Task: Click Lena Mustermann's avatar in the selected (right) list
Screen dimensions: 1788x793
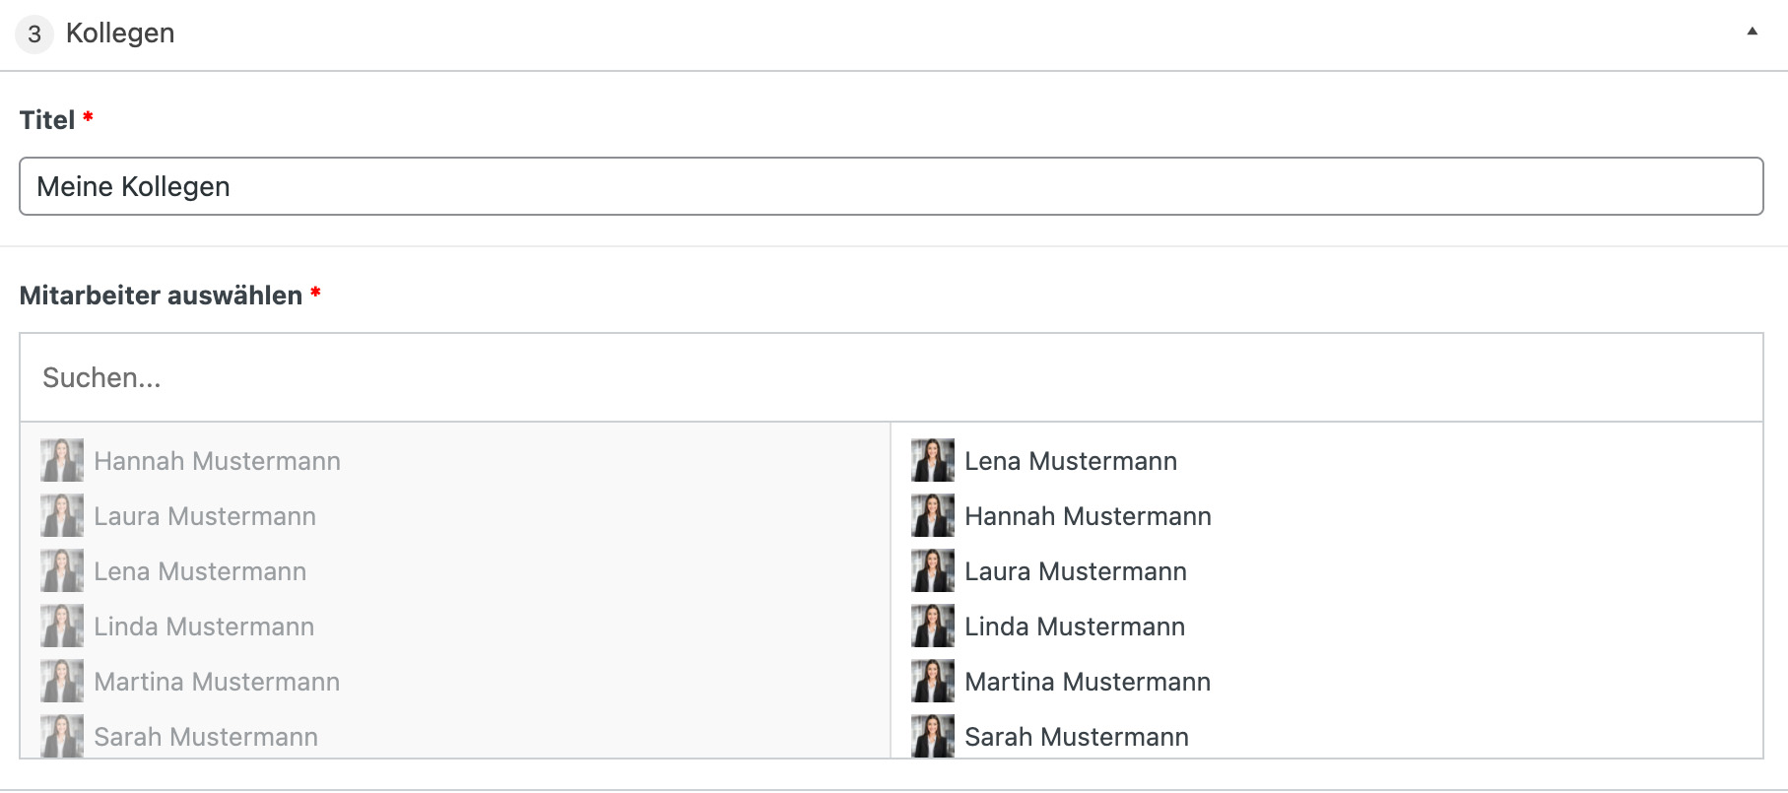Action: [932, 460]
